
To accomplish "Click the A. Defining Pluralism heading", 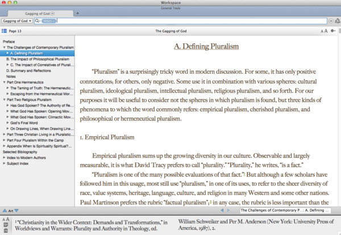I will pyautogui.click(x=206, y=46).
